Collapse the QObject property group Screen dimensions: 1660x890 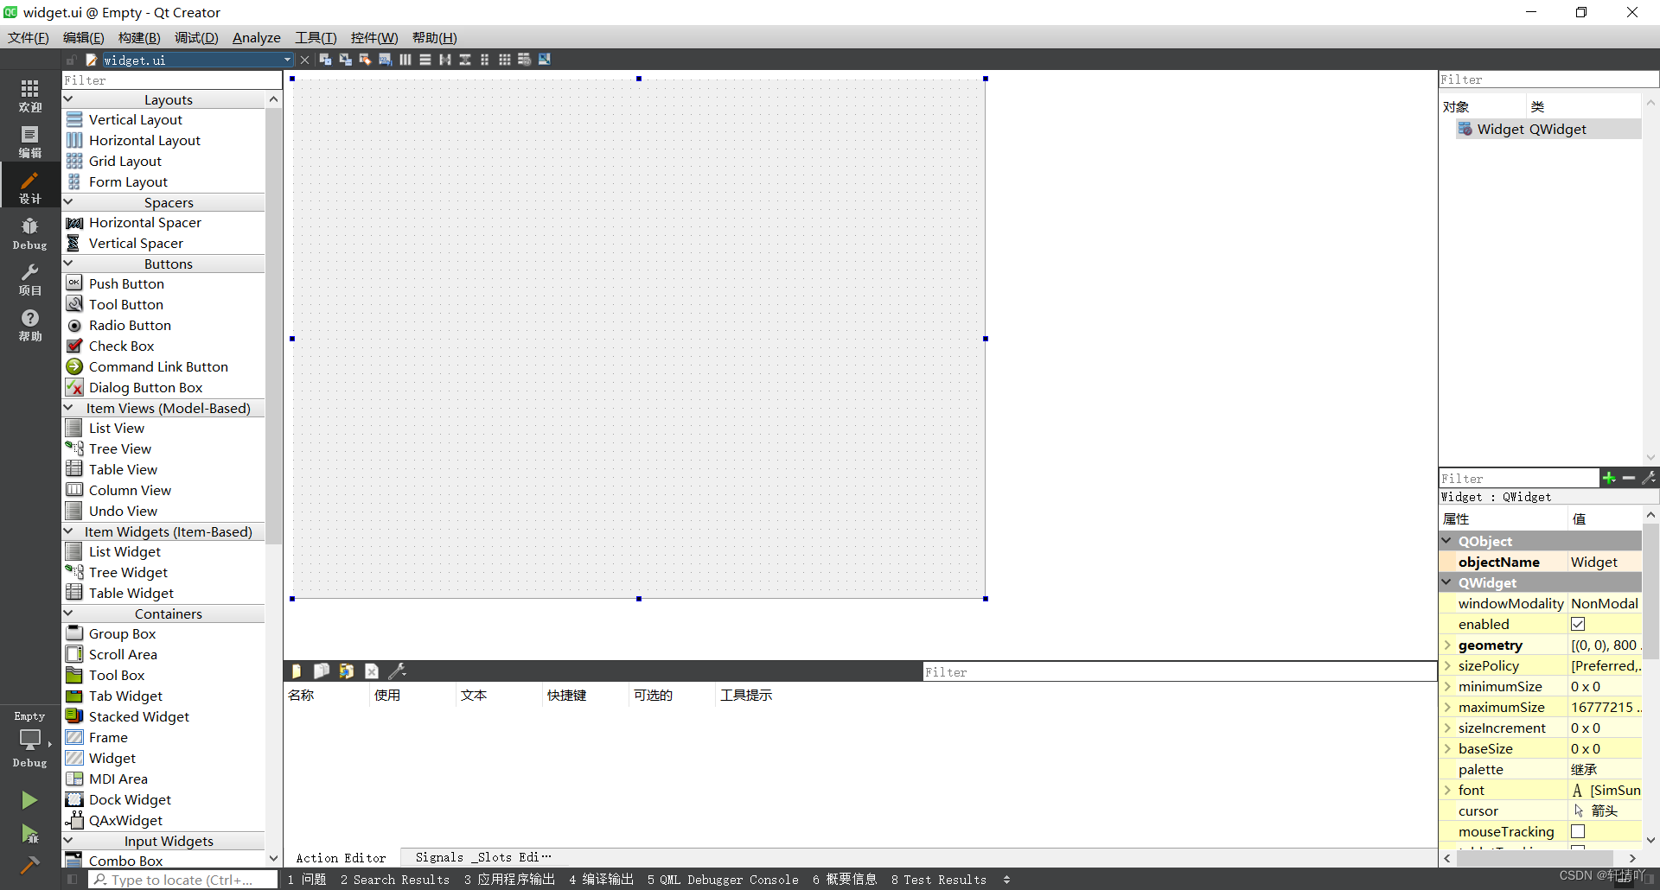point(1447,541)
